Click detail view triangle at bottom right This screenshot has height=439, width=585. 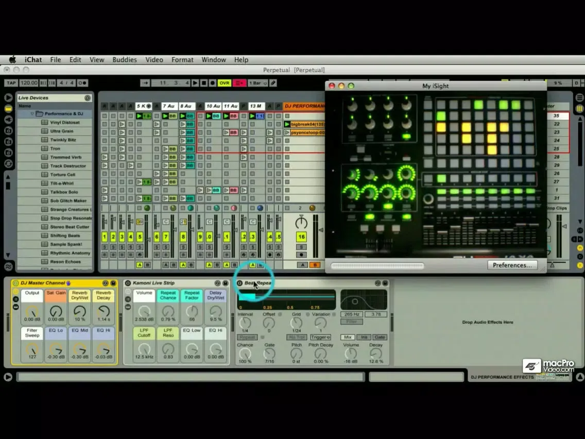tap(580, 377)
